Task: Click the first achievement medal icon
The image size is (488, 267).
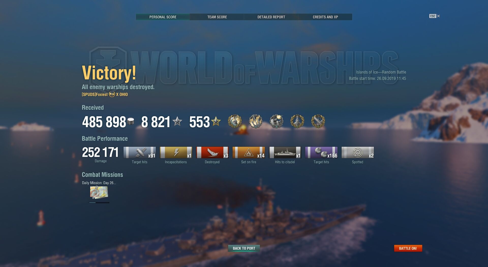Action: point(235,121)
